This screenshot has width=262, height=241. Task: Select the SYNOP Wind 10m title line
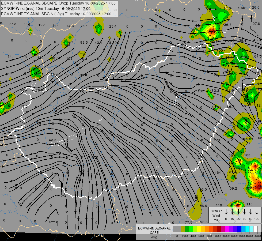(x=45, y=9)
